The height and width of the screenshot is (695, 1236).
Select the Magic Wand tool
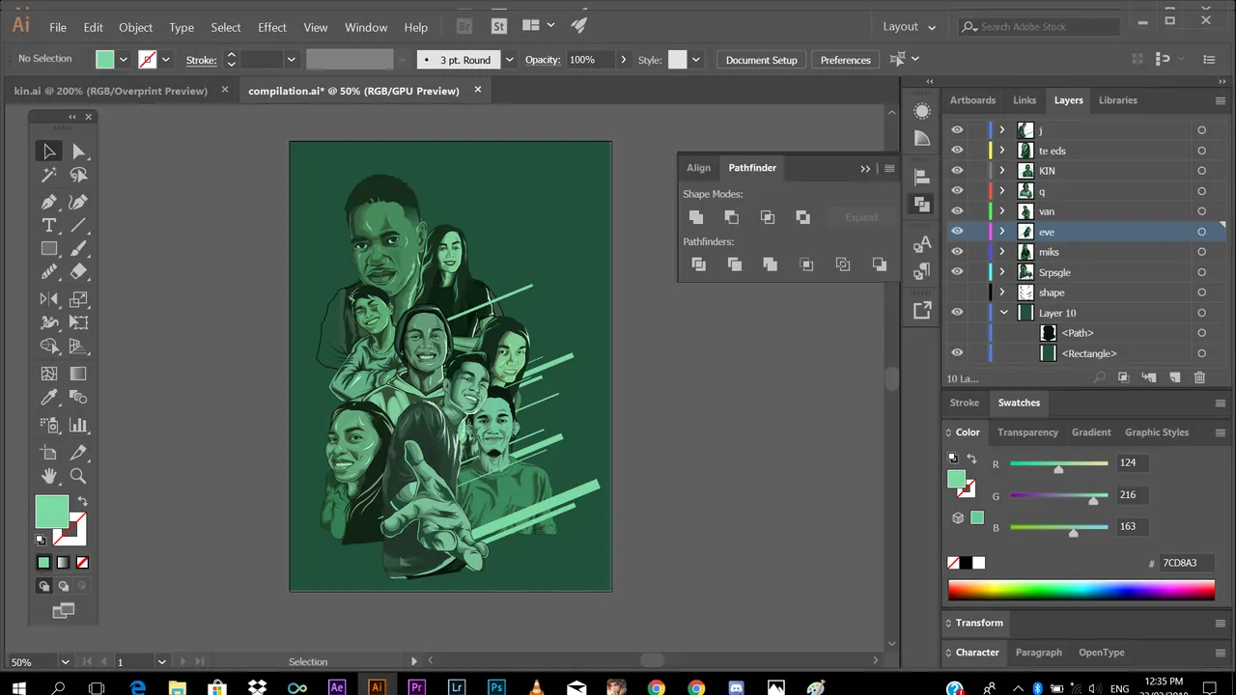coord(49,175)
